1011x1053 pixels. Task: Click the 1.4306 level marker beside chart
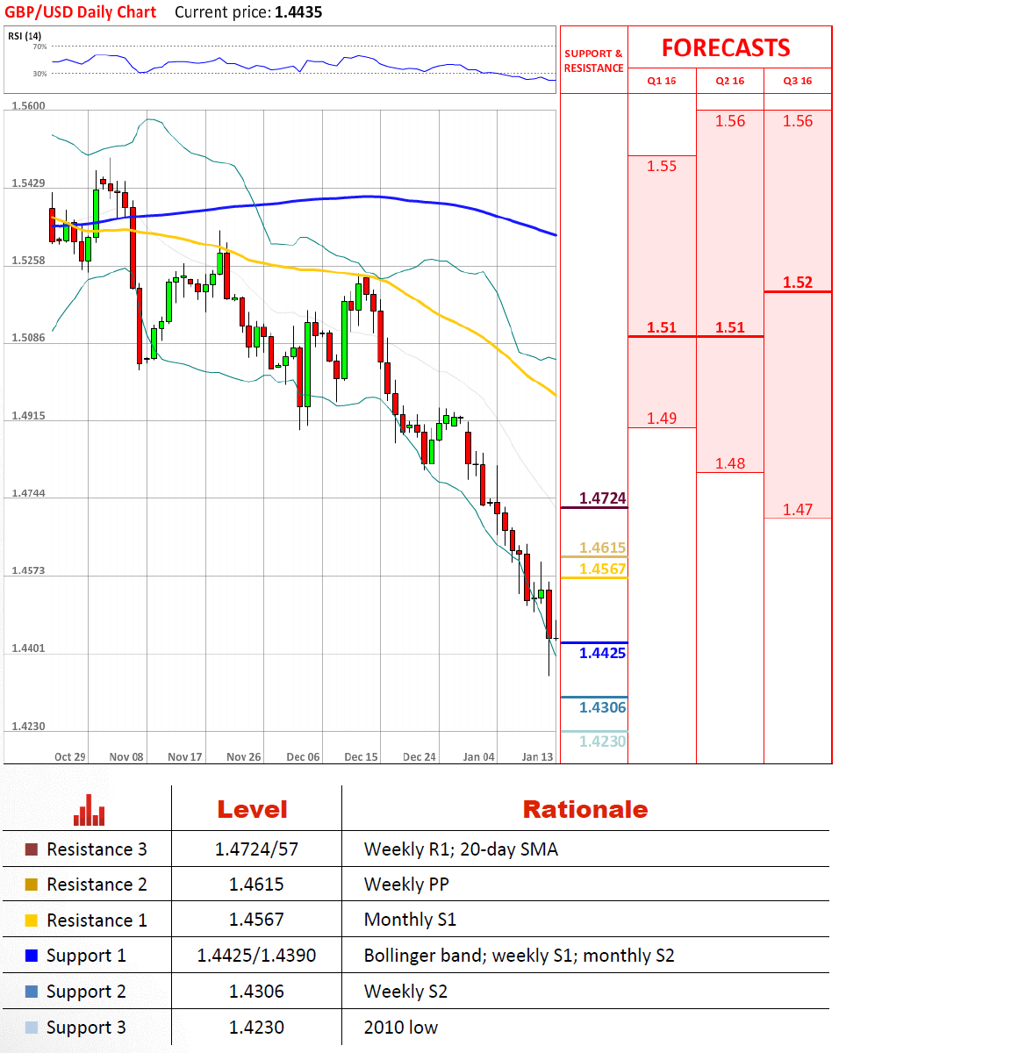click(x=603, y=707)
